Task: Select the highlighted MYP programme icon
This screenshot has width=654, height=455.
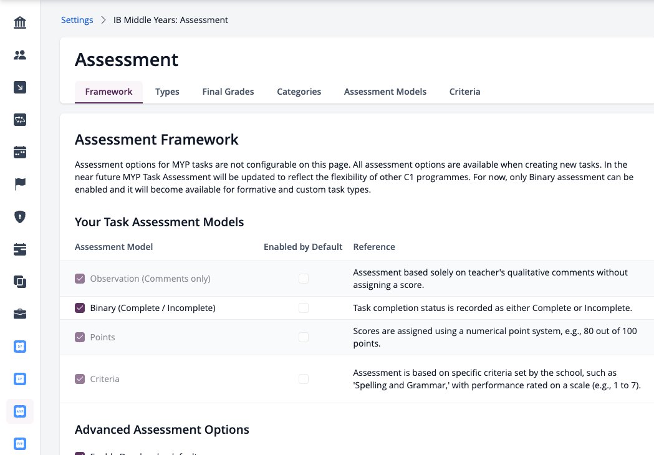Action: (x=19, y=411)
